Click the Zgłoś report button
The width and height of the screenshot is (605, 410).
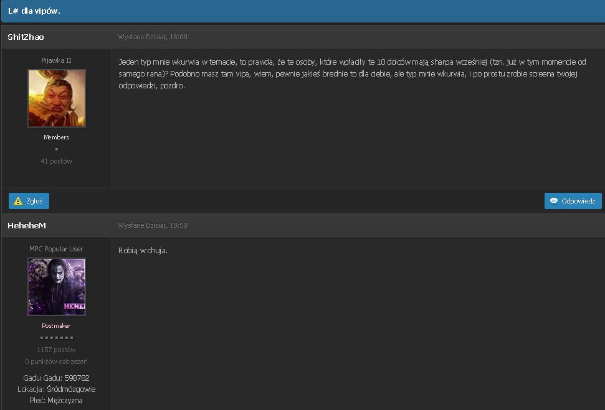point(29,201)
